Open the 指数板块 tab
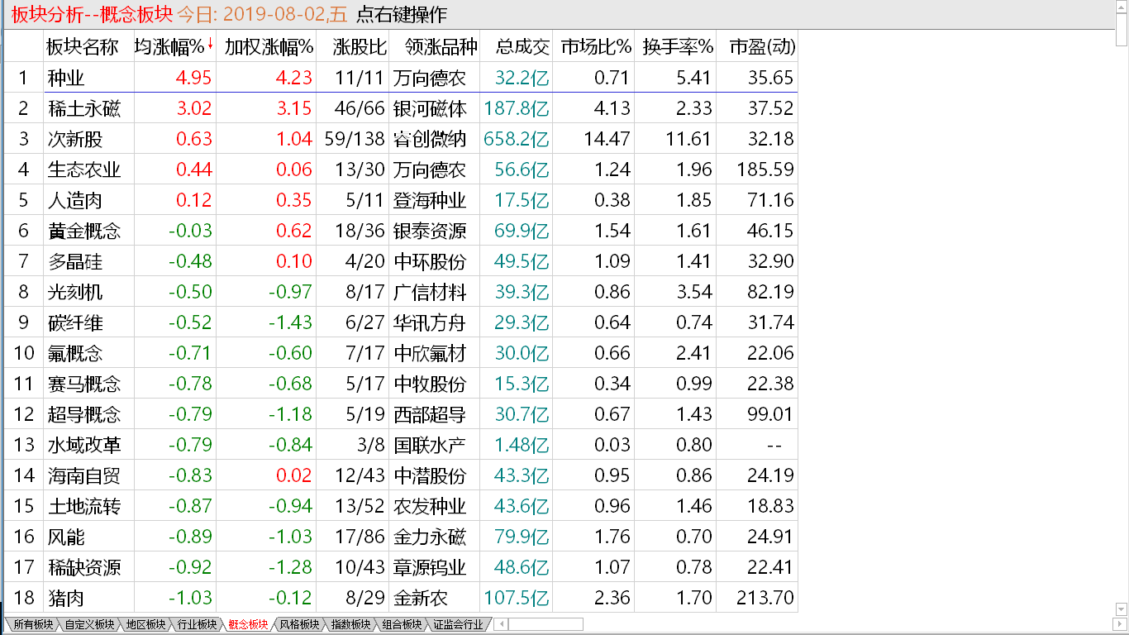Screen dimensions: 1129x635 point(350,624)
